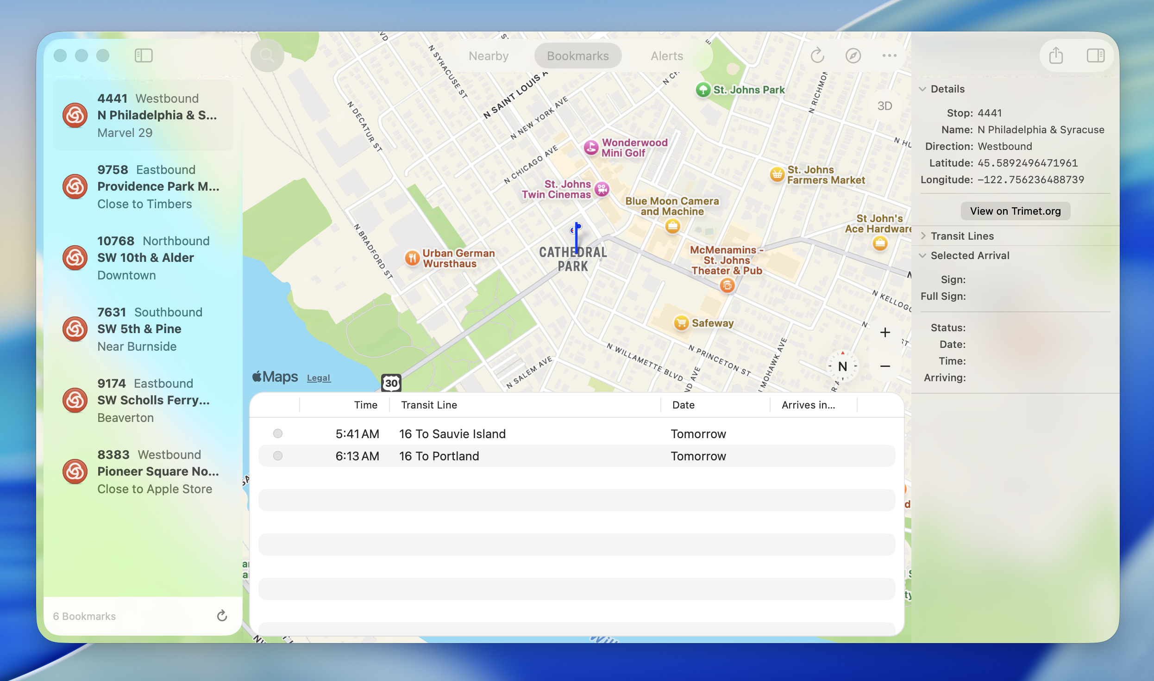Viewport: 1154px width, 681px height.
Task: Click the compass location icon in toolbar
Action: coord(853,56)
